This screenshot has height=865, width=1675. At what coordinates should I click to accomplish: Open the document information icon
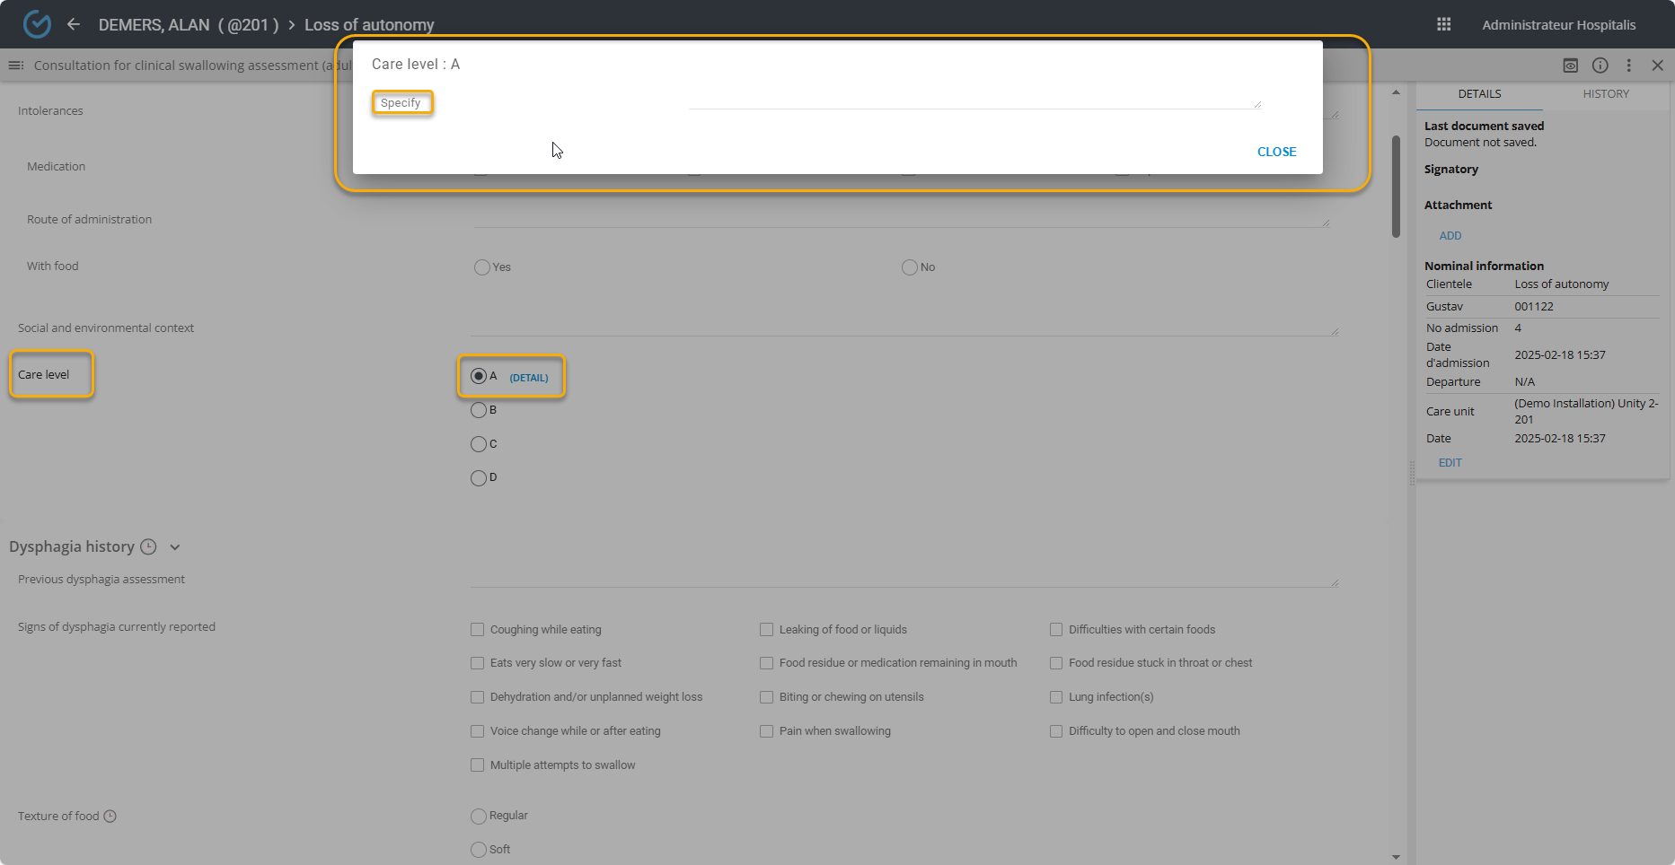tap(1600, 66)
